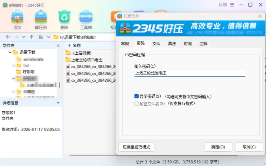Go up one directory with up arrow

[31, 37]
